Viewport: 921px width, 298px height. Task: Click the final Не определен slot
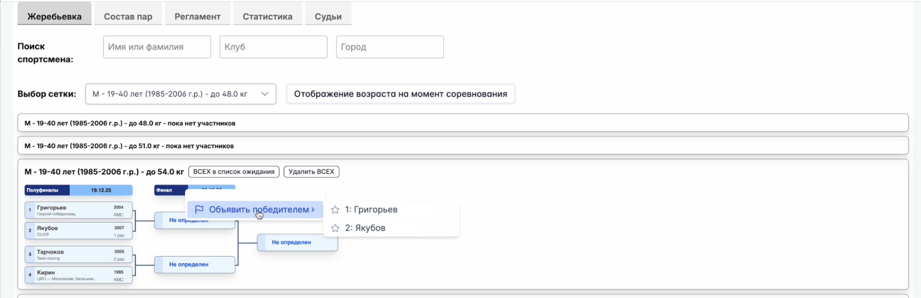click(298, 242)
